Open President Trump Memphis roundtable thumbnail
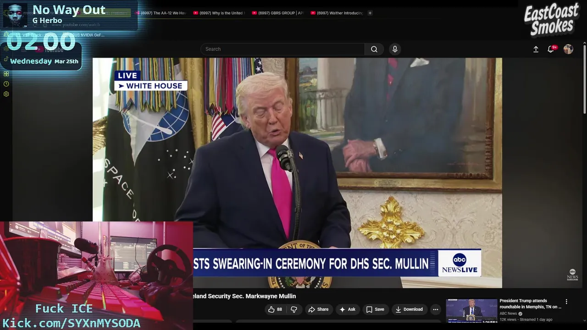 click(x=471, y=311)
